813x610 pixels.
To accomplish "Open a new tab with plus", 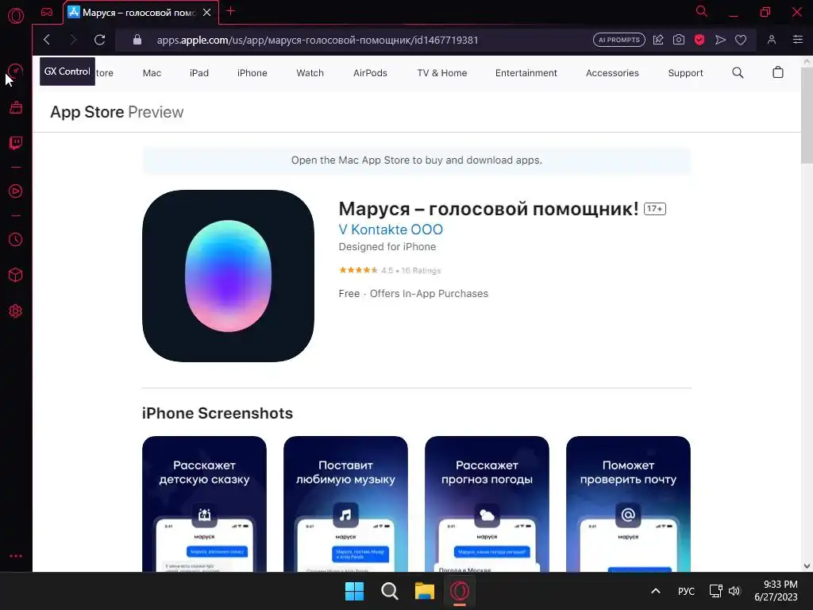I will pos(231,11).
